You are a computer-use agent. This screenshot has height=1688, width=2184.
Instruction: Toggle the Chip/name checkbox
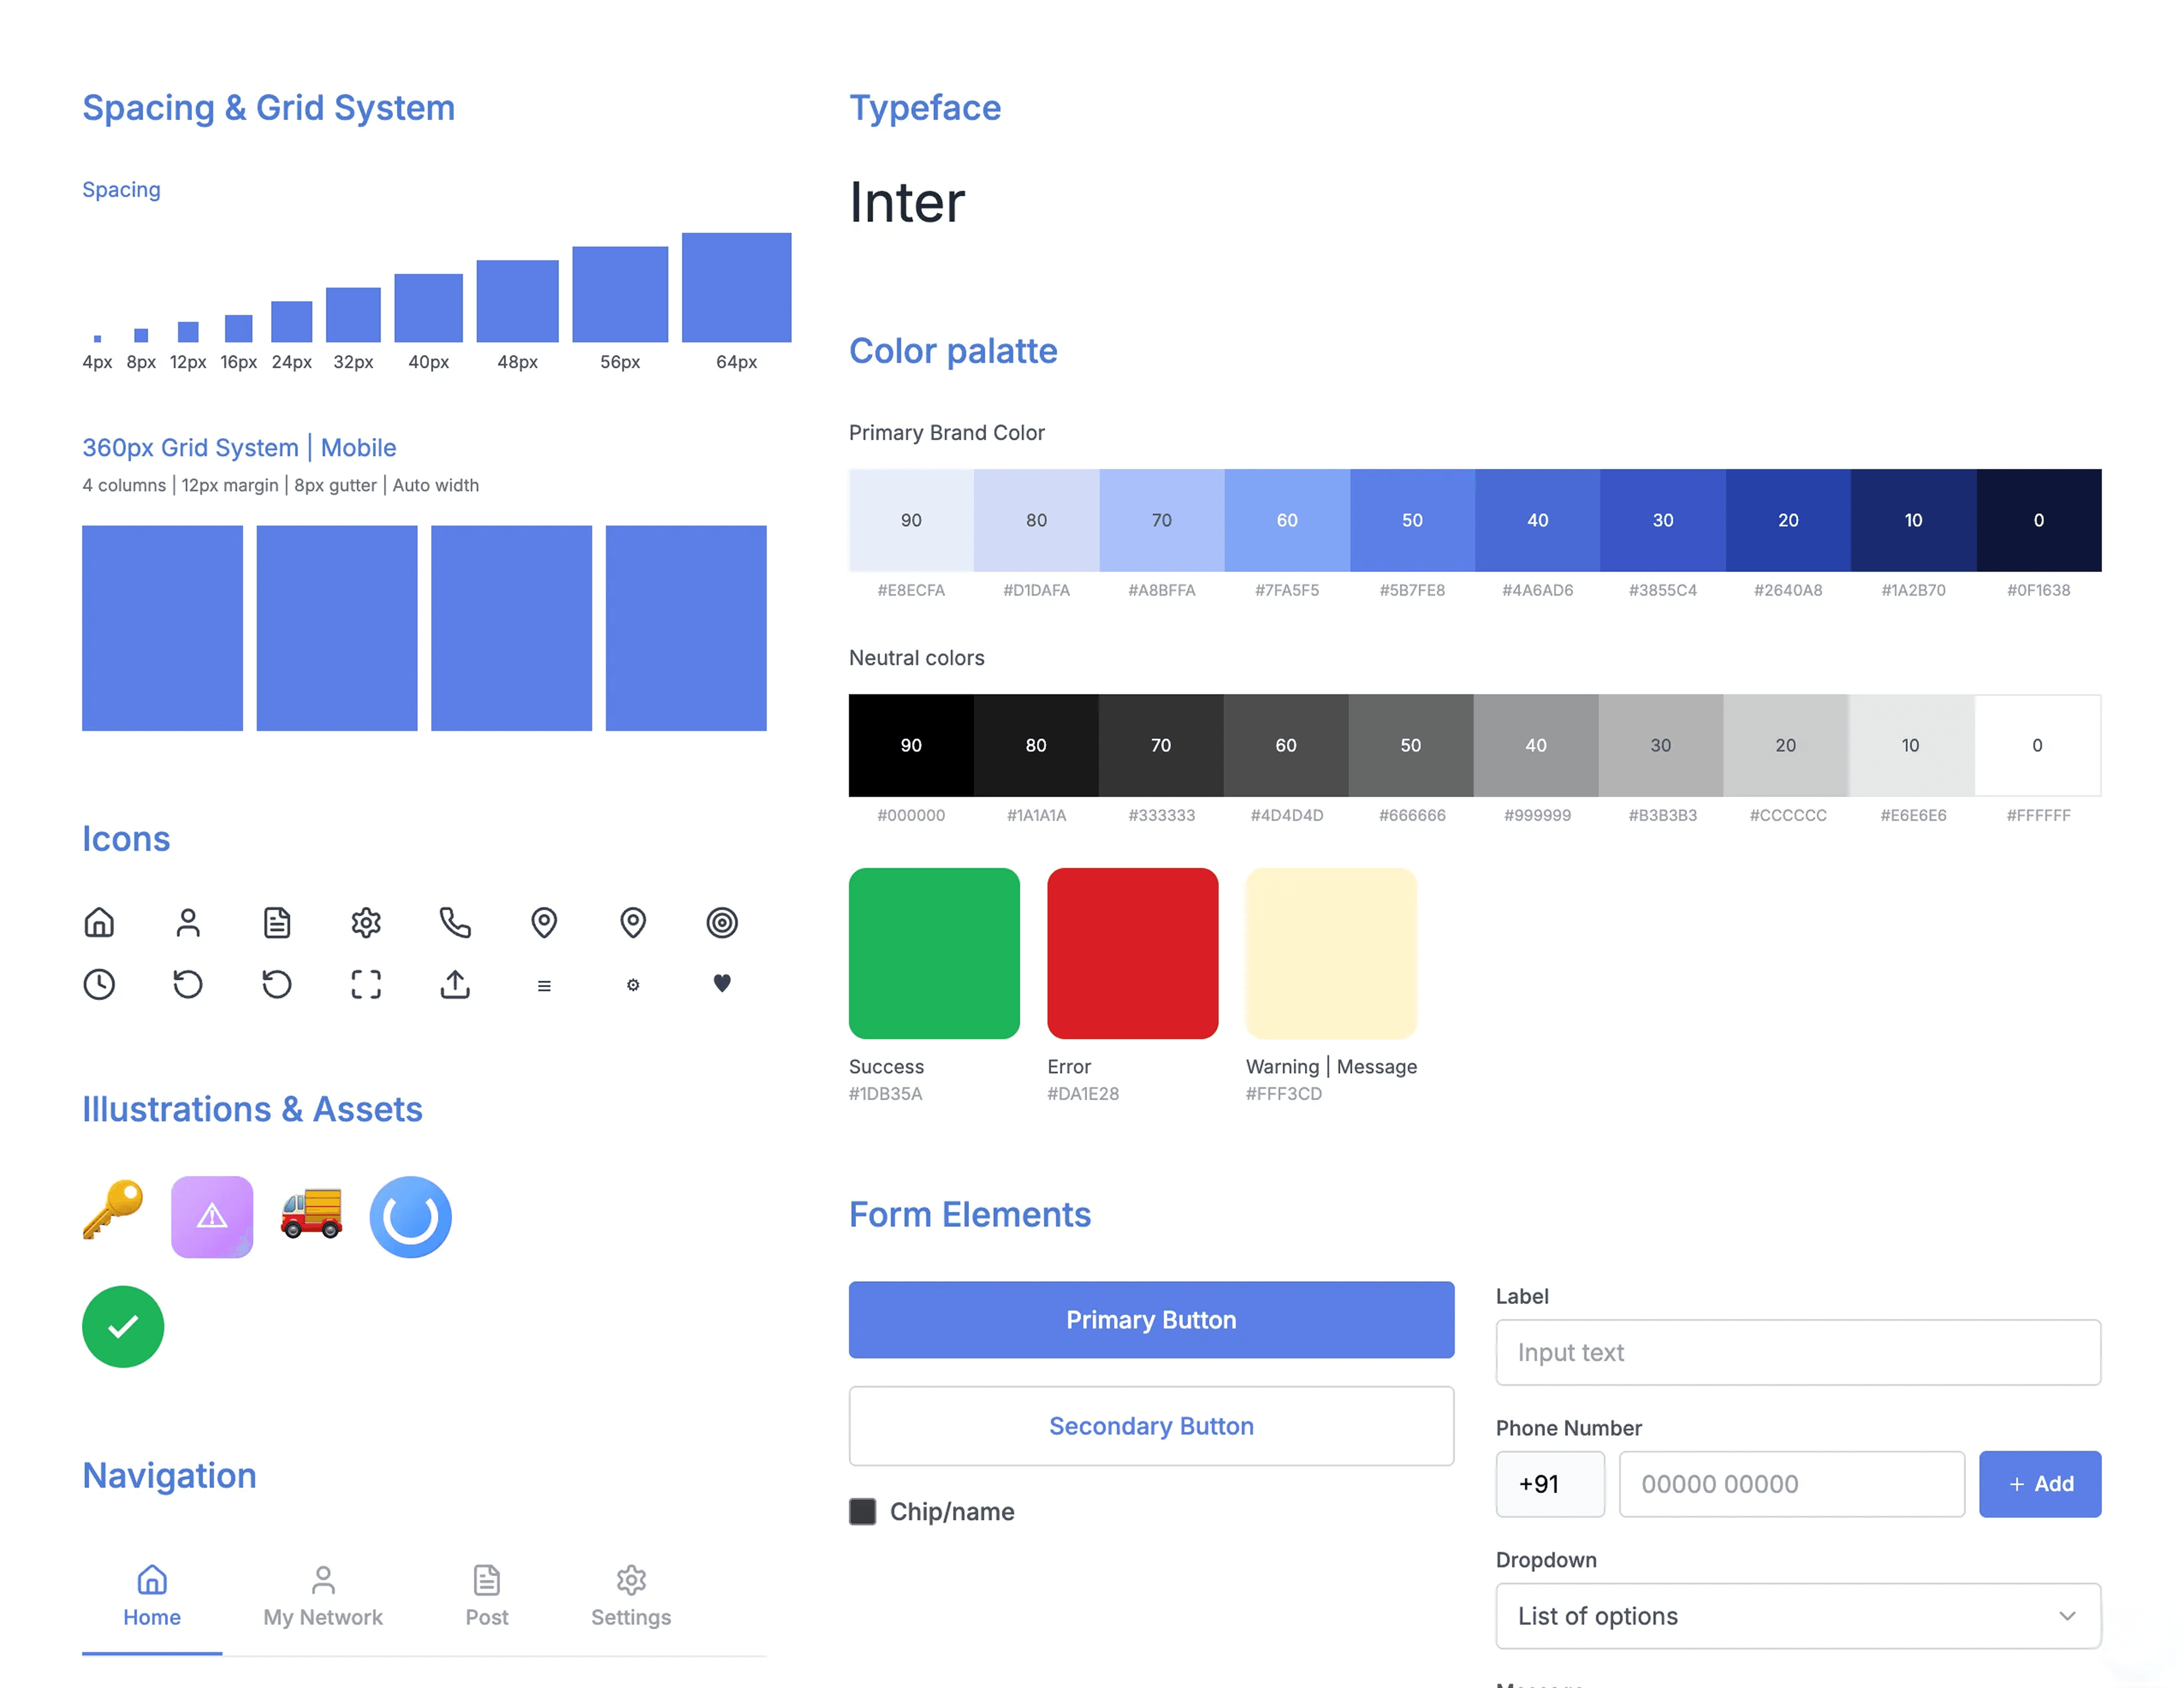point(862,1511)
